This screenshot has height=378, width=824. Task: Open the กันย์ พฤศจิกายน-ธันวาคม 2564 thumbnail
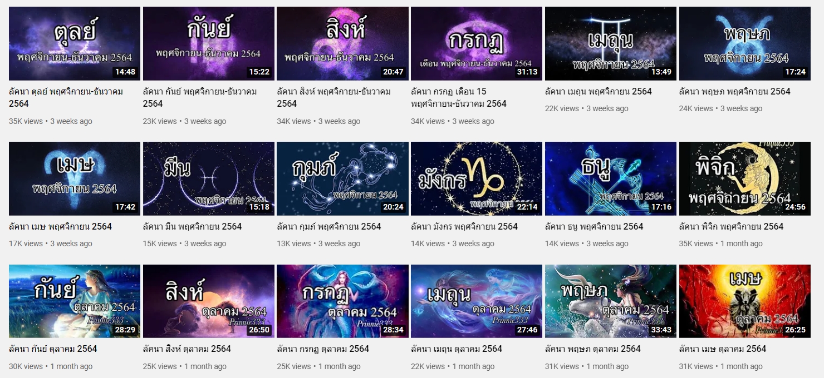point(209,43)
